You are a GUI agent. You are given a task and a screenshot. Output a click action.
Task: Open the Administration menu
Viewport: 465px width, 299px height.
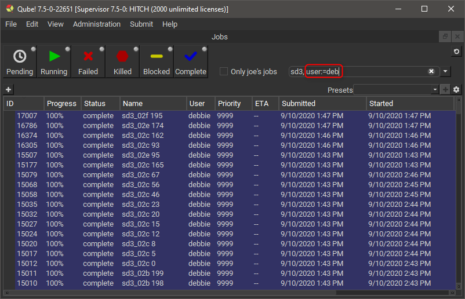click(x=97, y=24)
